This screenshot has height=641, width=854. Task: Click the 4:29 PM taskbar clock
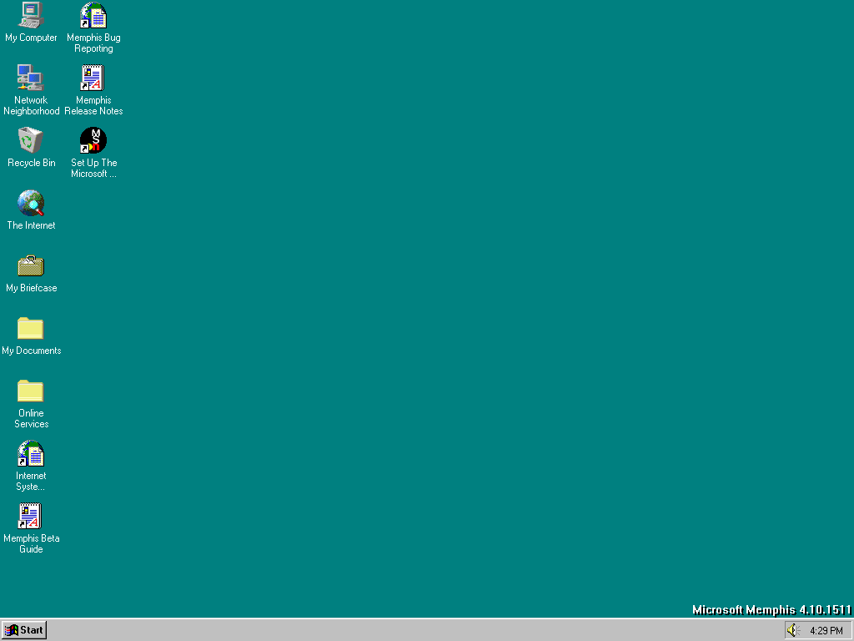pos(826,631)
